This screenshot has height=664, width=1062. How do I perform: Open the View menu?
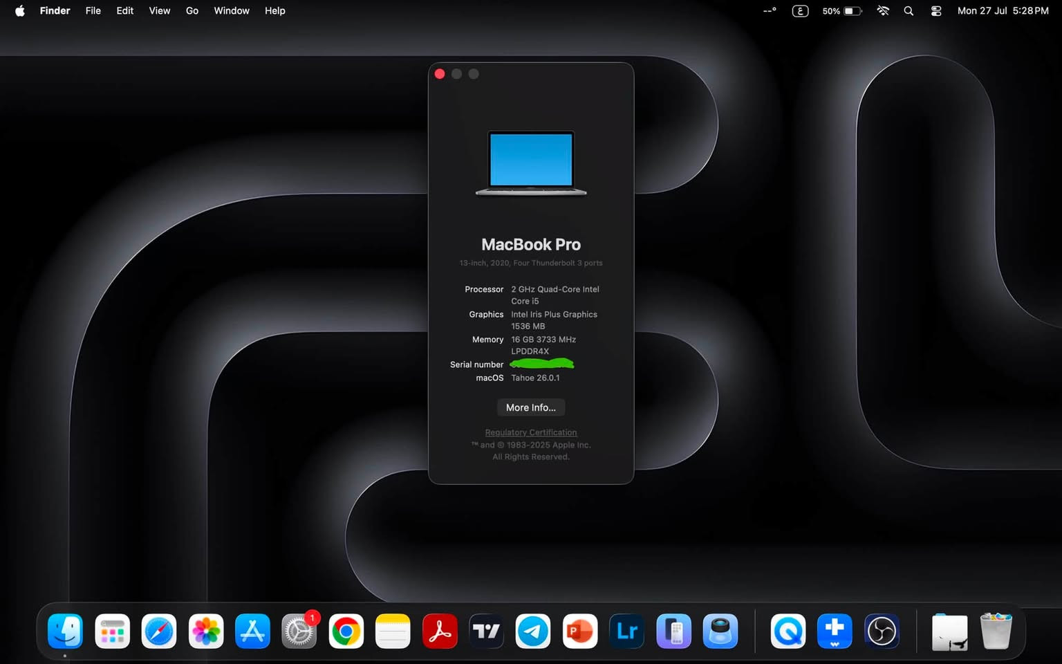coord(160,10)
